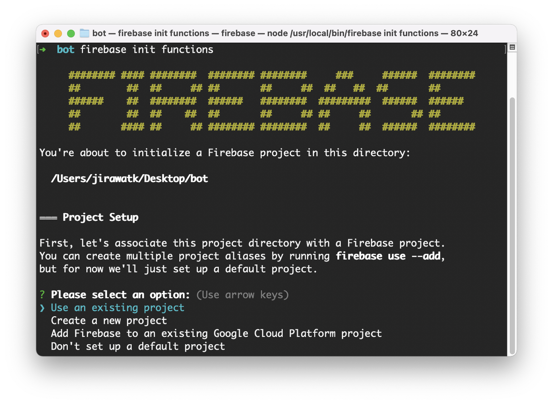Click the 'Project Setup' heading
This screenshot has width=553, height=404.
tap(100, 217)
